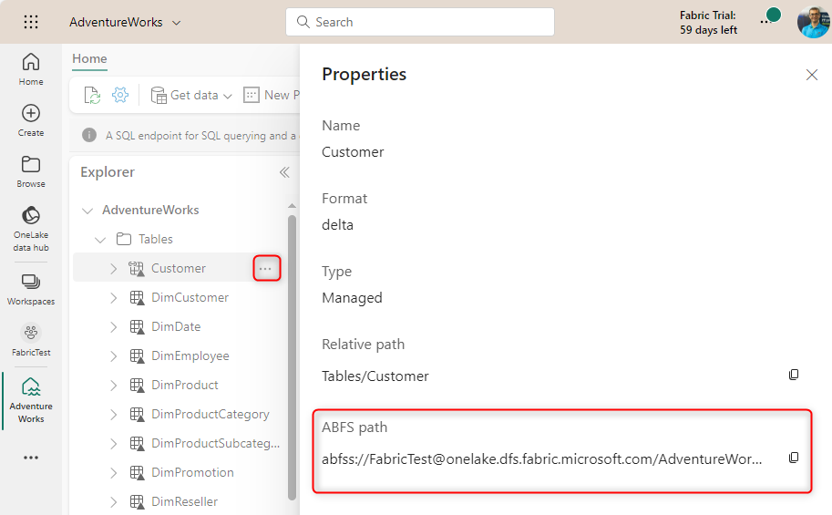Open the AdventureWorks workspace dropdown
Image resolution: width=832 pixels, height=515 pixels.
pos(126,22)
